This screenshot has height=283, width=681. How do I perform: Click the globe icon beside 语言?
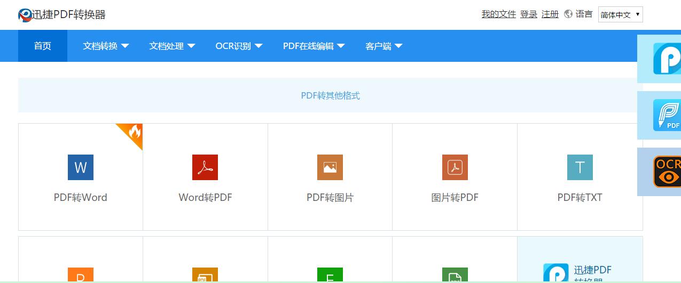568,14
